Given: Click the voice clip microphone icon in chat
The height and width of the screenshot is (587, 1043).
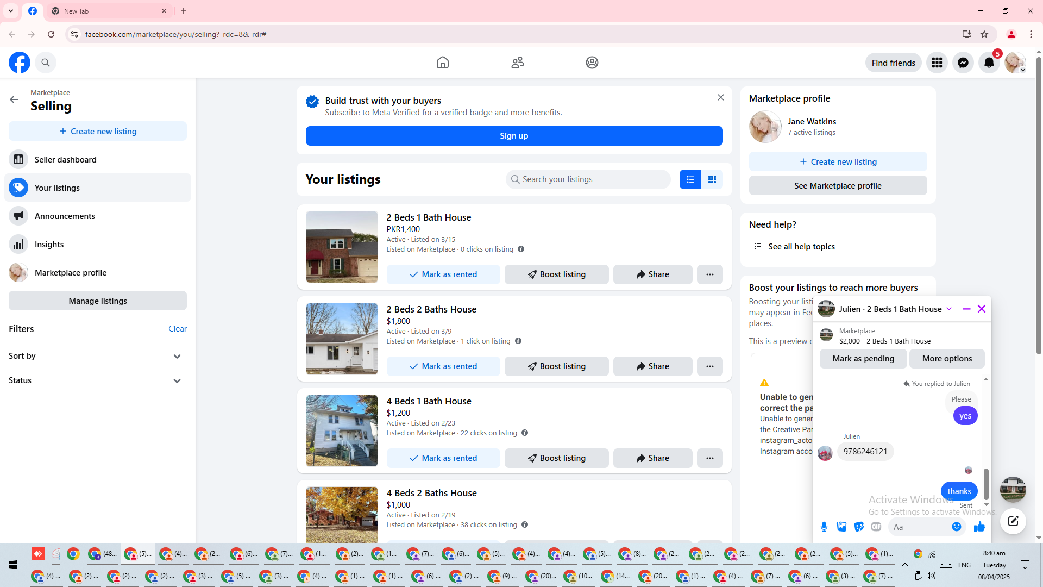Looking at the screenshot, I should coord(824,527).
